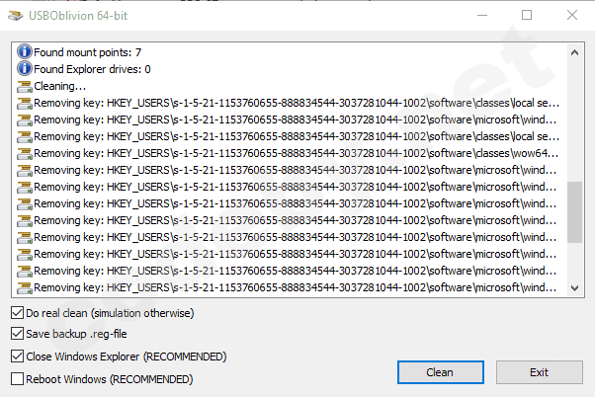Click the drive icon next to Cleaning...
The width and height of the screenshot is (595, 397).
pos(25,86)
